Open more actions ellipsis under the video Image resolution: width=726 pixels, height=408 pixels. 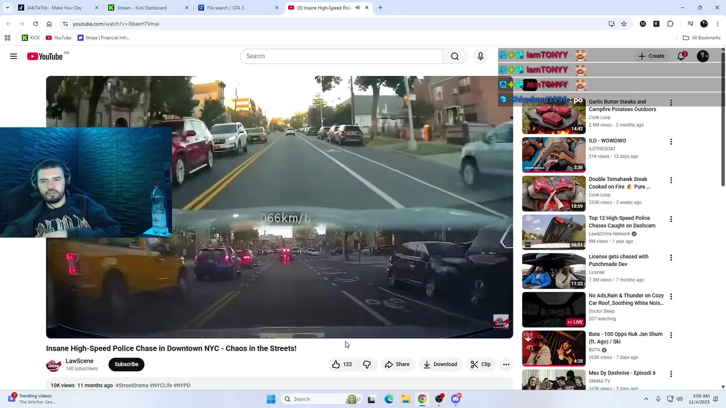click(506, 364)
